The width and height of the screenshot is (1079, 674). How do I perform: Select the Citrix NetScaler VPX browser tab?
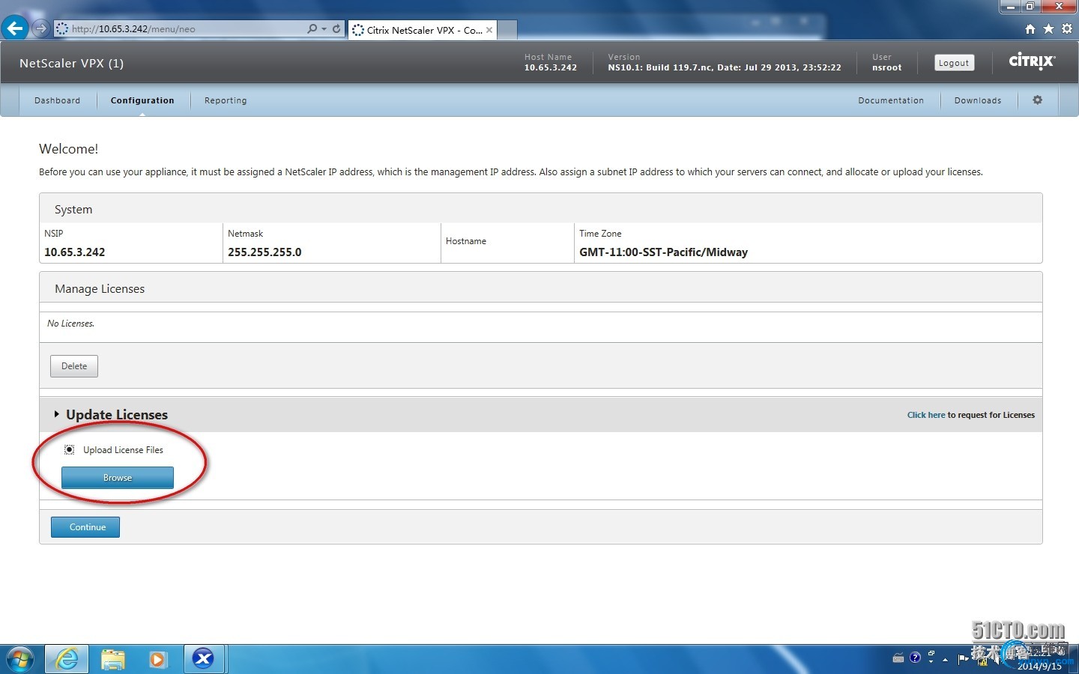coord(422,30)
